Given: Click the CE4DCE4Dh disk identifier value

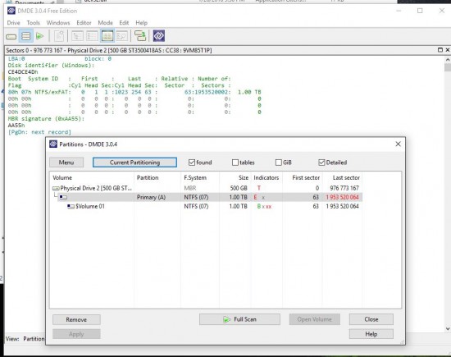Looking at the screenshot, I should pos(23,72).
